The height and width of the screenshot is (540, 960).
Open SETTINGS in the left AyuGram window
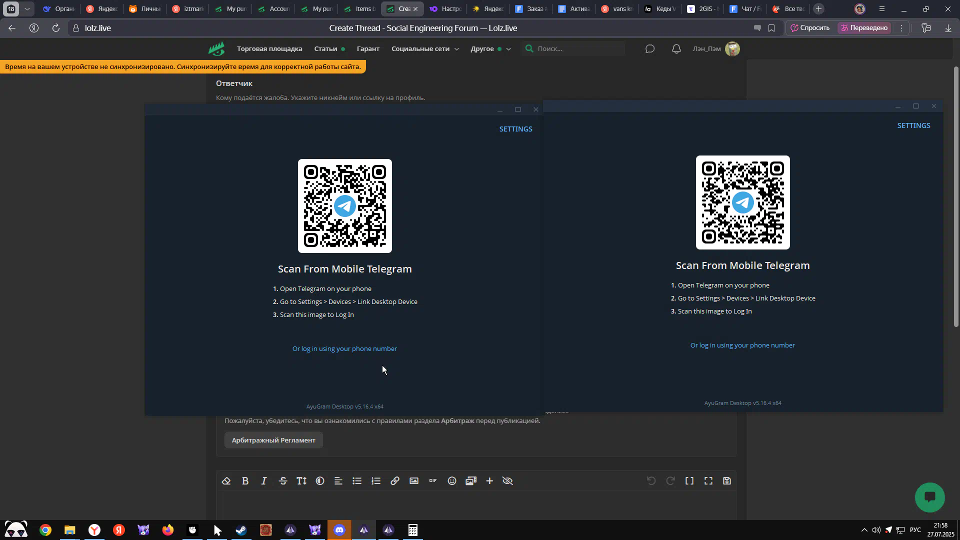coord(515,129)
